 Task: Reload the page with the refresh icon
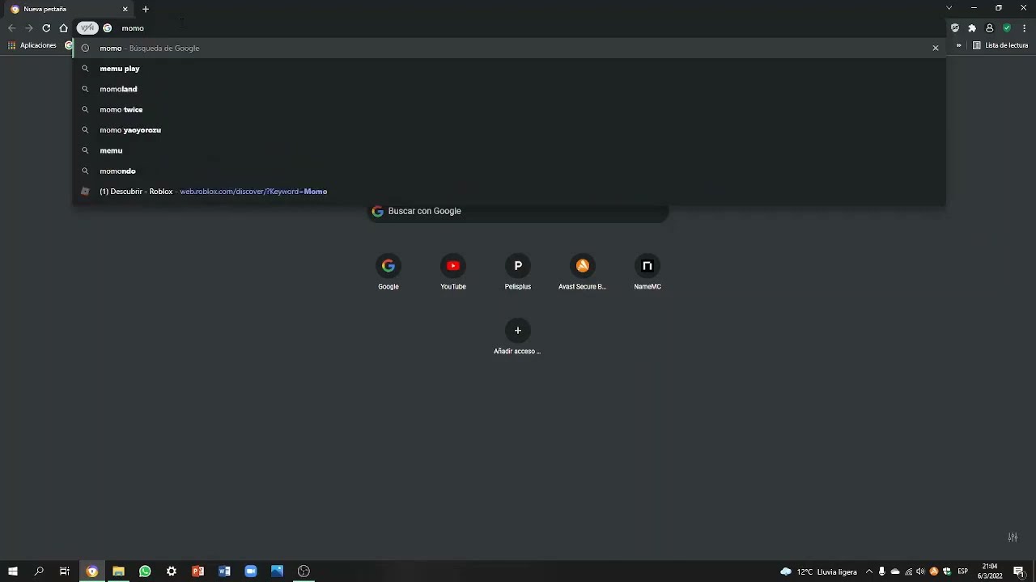(x=46, y=28)
